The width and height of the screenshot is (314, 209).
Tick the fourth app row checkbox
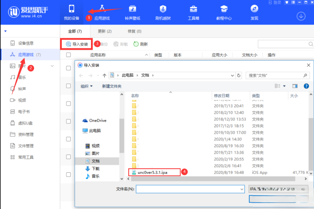pyautogui.click(x=68, y=122)
